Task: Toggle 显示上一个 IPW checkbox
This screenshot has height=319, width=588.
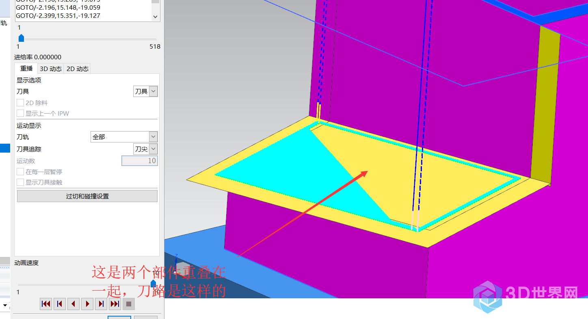Action: click(20, 113)
